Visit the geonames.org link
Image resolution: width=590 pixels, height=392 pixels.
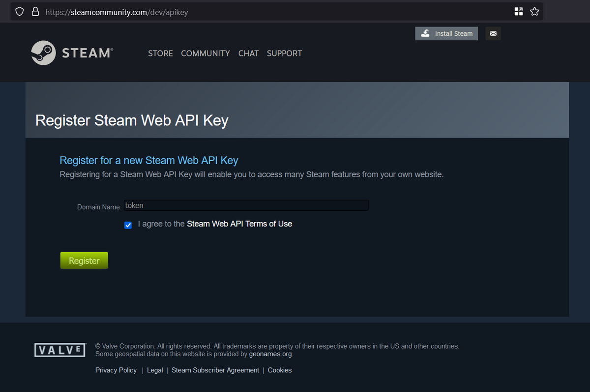[270, 354]
